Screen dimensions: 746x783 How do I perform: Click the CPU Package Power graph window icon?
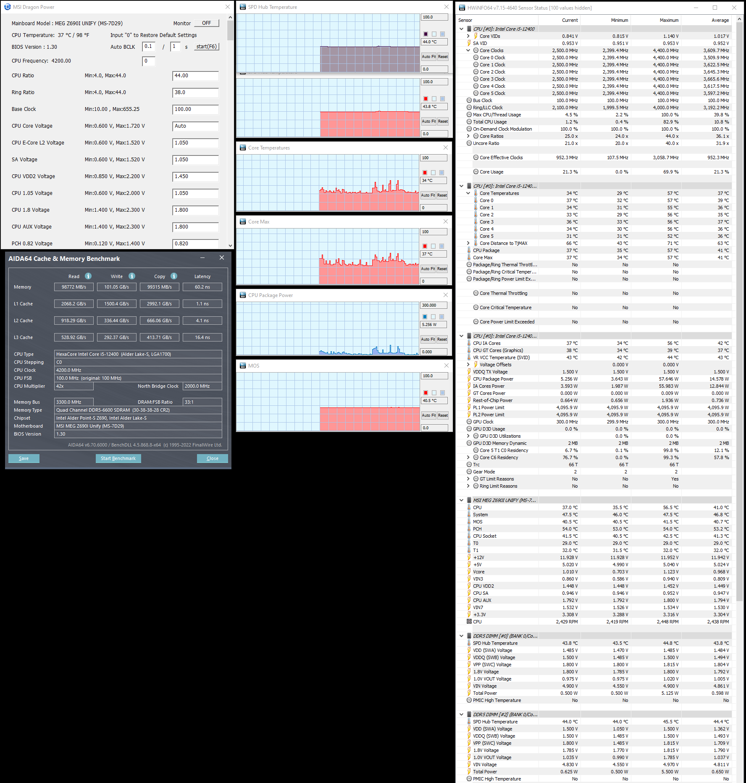pyautogui.click(x=243, y=295)
